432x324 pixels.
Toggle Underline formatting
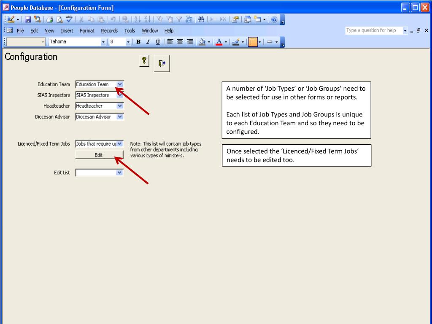coord(158,42)
